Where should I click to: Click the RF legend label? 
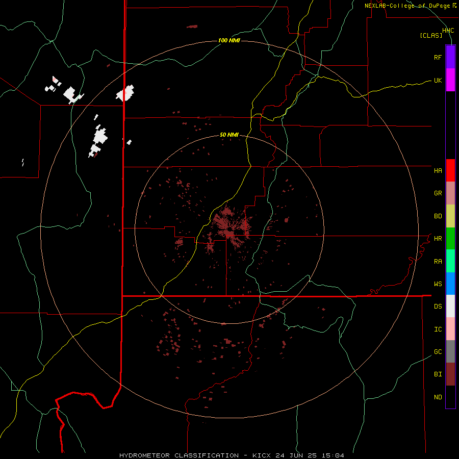438,57
